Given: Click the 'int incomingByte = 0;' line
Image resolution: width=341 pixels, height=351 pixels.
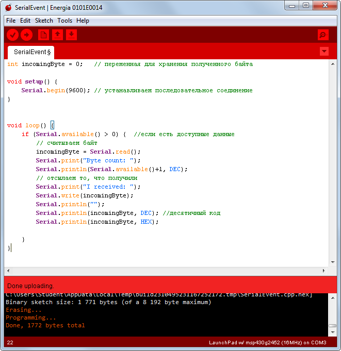Looking at the screenshot, I should 45,64.
